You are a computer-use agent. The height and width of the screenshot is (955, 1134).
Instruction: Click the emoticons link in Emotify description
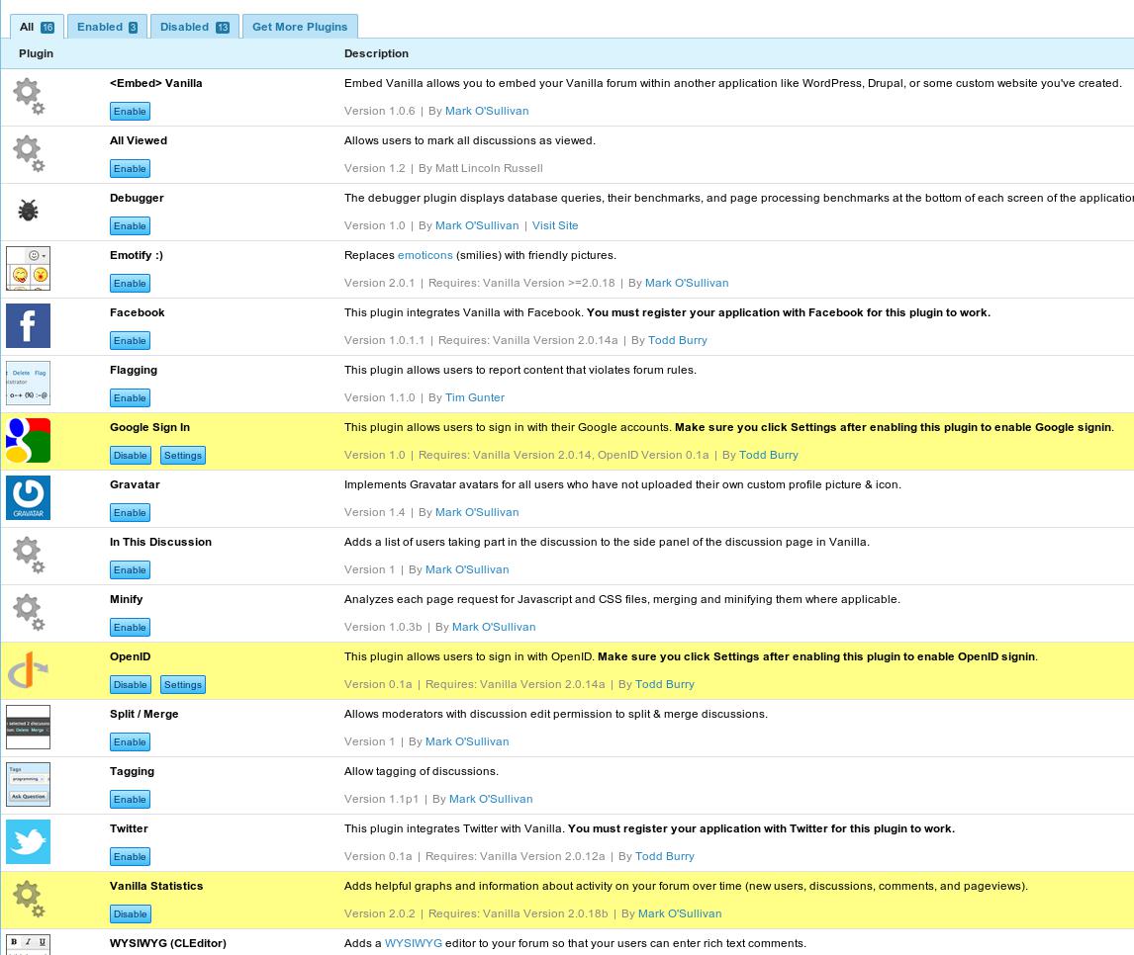[x=425, y=255]
